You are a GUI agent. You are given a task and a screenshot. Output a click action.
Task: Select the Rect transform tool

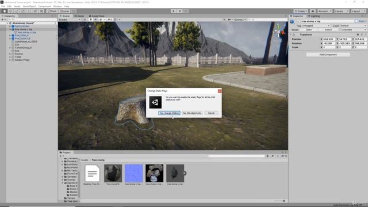29,11
